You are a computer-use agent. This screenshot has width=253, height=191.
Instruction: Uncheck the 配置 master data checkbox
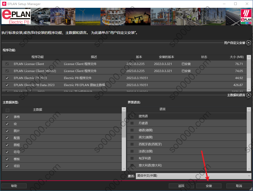pos(7,138)
